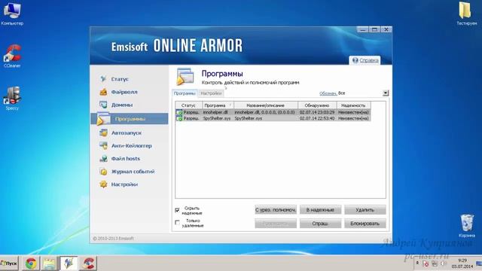Open the Тестируем desktop folder
The height and width of the screenshot is (271, 482).
click(466, 14)
